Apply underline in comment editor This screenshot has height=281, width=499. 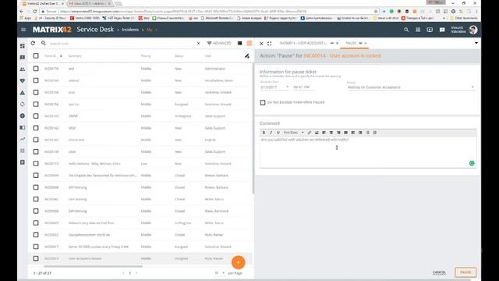[278, 133]
